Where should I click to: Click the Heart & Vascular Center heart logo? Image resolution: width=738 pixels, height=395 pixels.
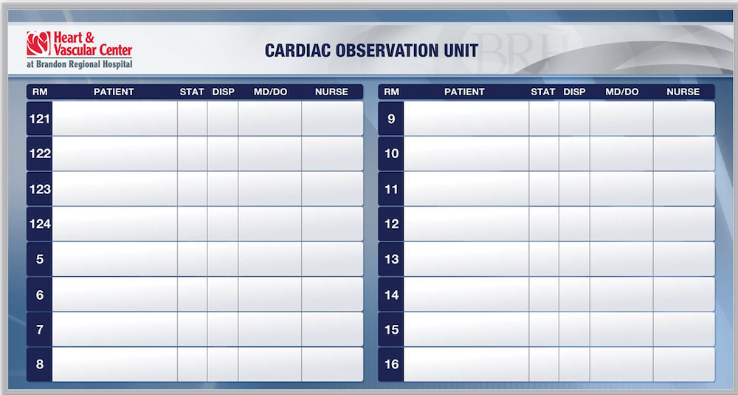37,44
